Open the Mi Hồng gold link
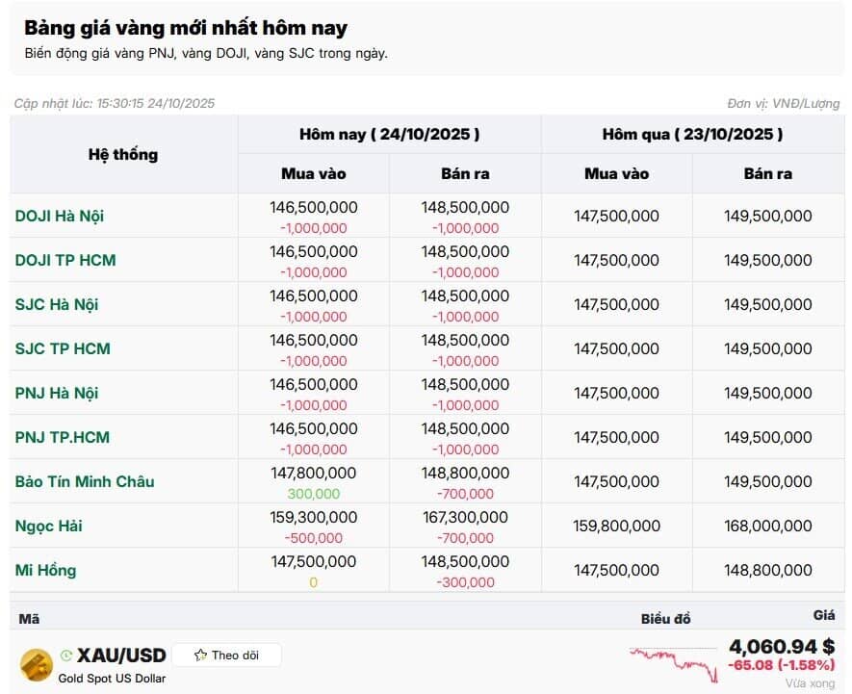The image size is (852, 694). 45,570
